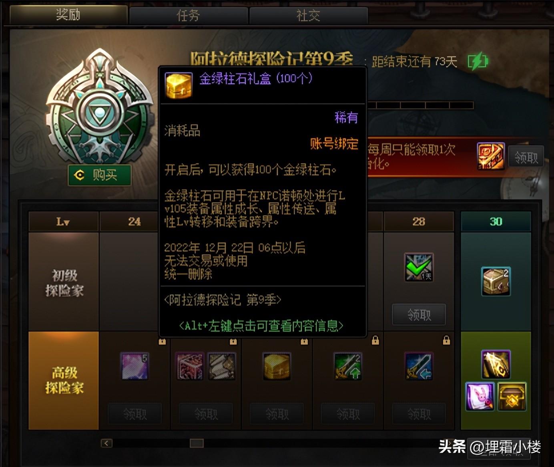This screenshot has width=554, height=467.
Task: Click the level 30 beginner reward box
Action: [x=496, y=281]
